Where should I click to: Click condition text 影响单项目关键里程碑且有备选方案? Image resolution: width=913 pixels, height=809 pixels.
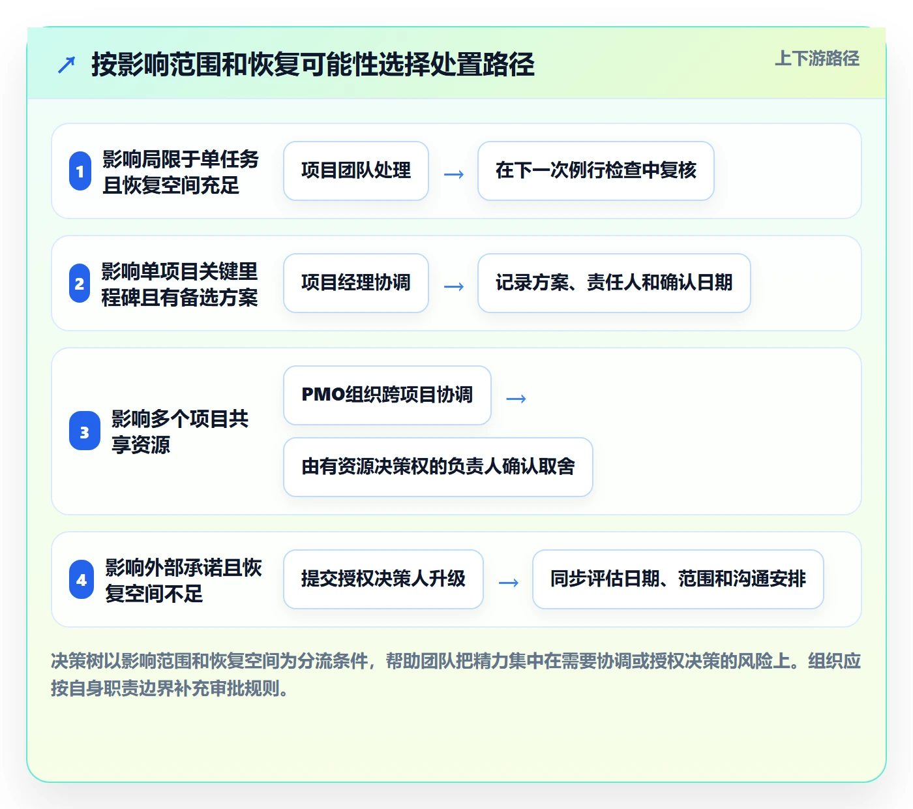coord(179,284)
